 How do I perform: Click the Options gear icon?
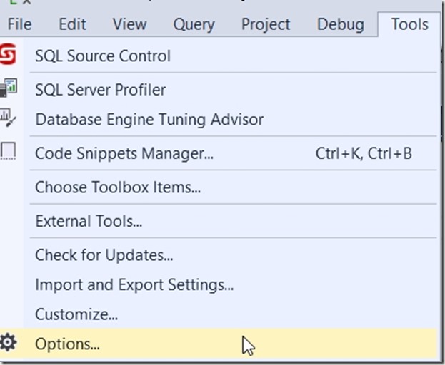[8, 344]
